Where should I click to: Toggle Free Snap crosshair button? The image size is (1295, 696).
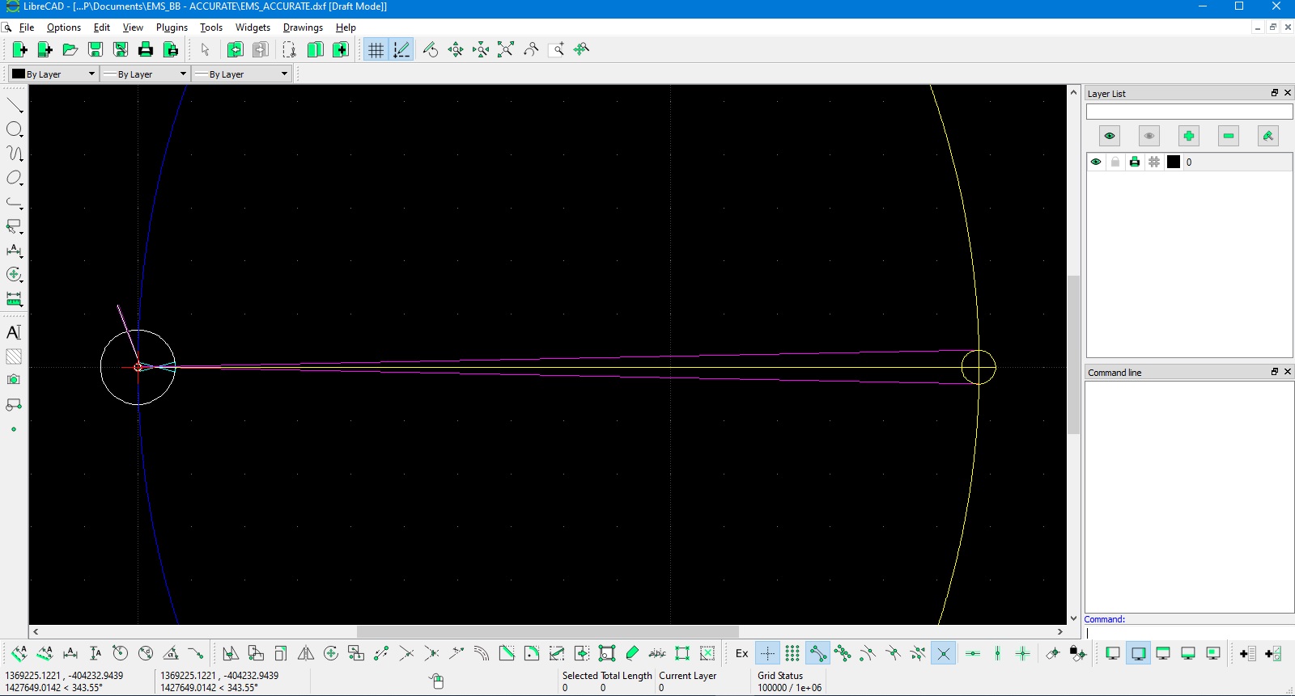tap(767, 653)
